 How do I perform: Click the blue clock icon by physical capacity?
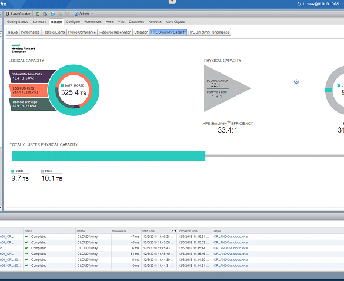click(296, 81)
